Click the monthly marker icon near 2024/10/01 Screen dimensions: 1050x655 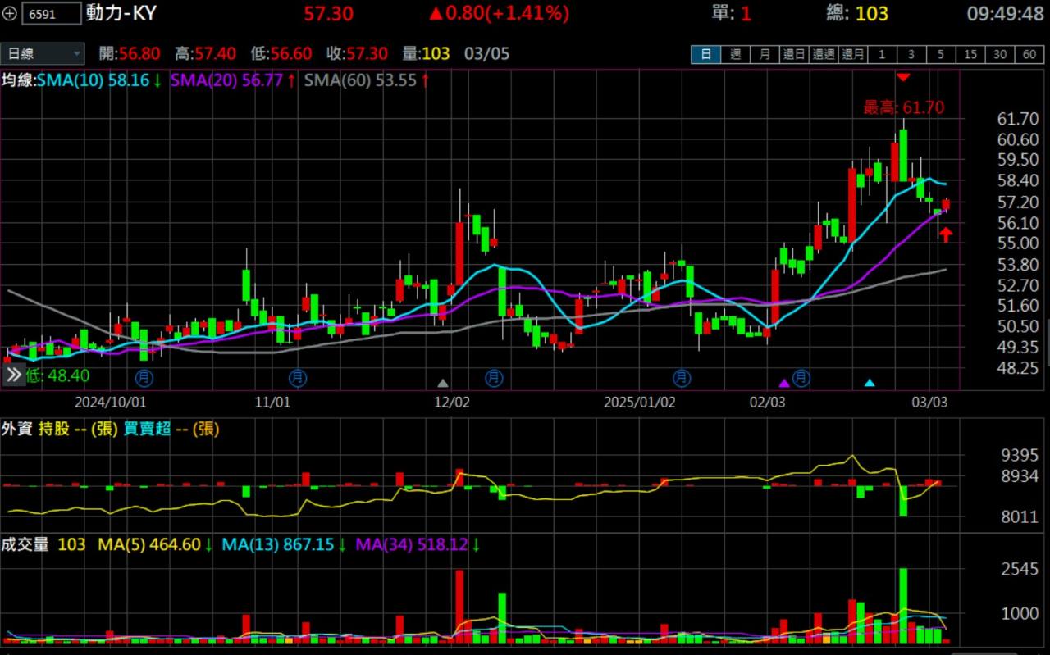click(x=144, y=378)
